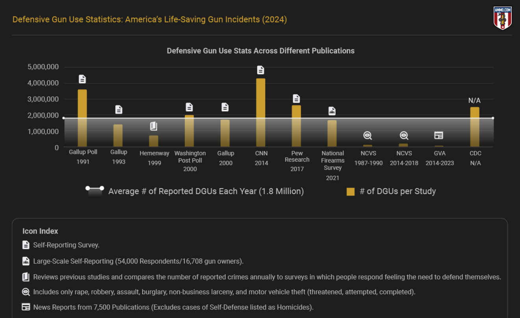Screen dimensions: 520x318
Task: Click the Ammo.com shield logo
Action: click(503, 18)
